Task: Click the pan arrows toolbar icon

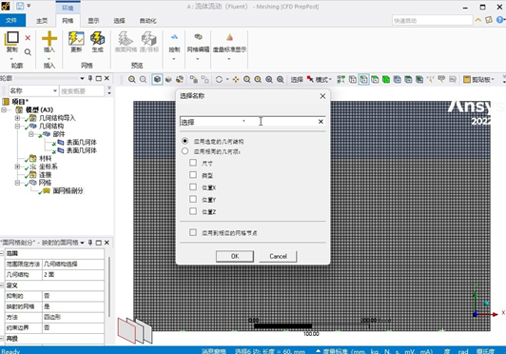Action: (236, 79)
